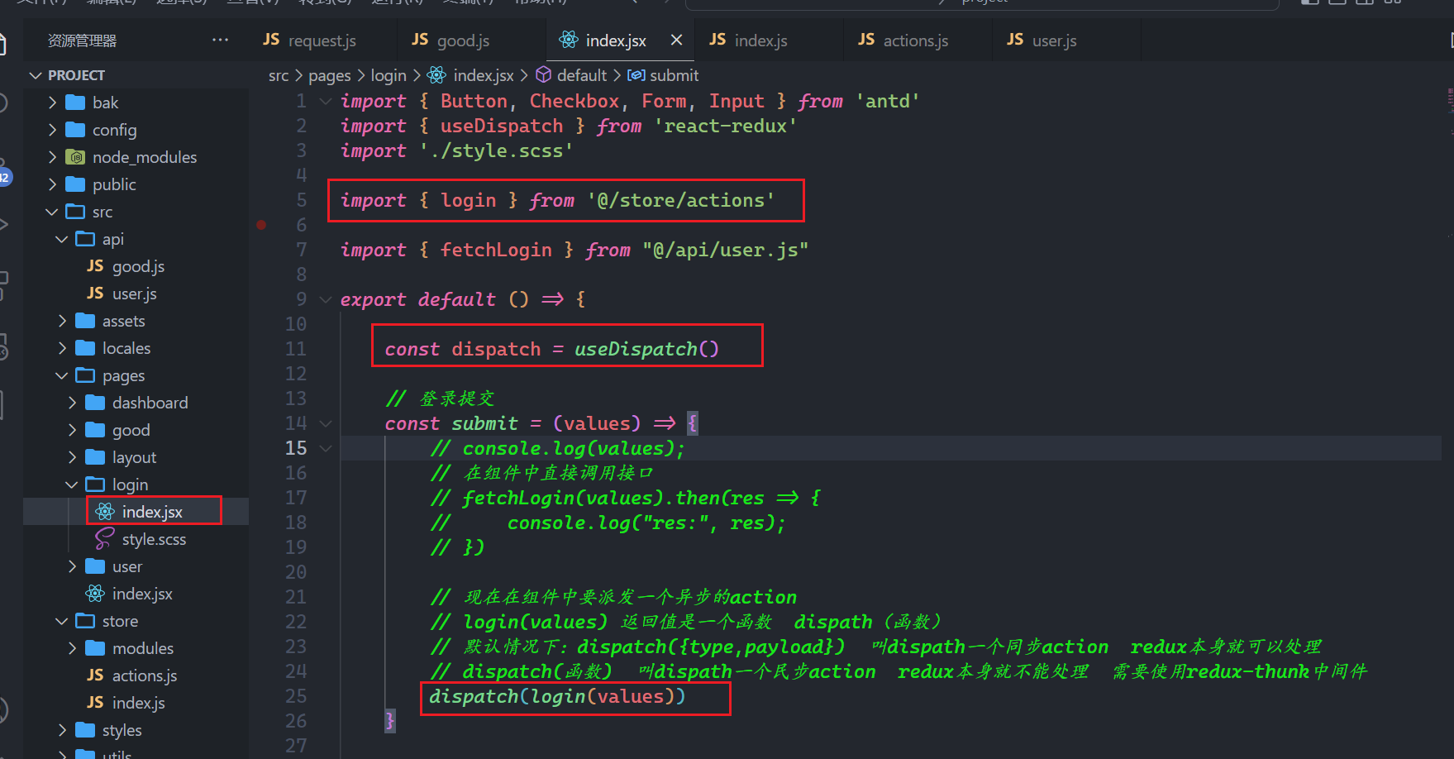Expand the node_modules folder chevron
1454x759 pixels.
point(52,157)
